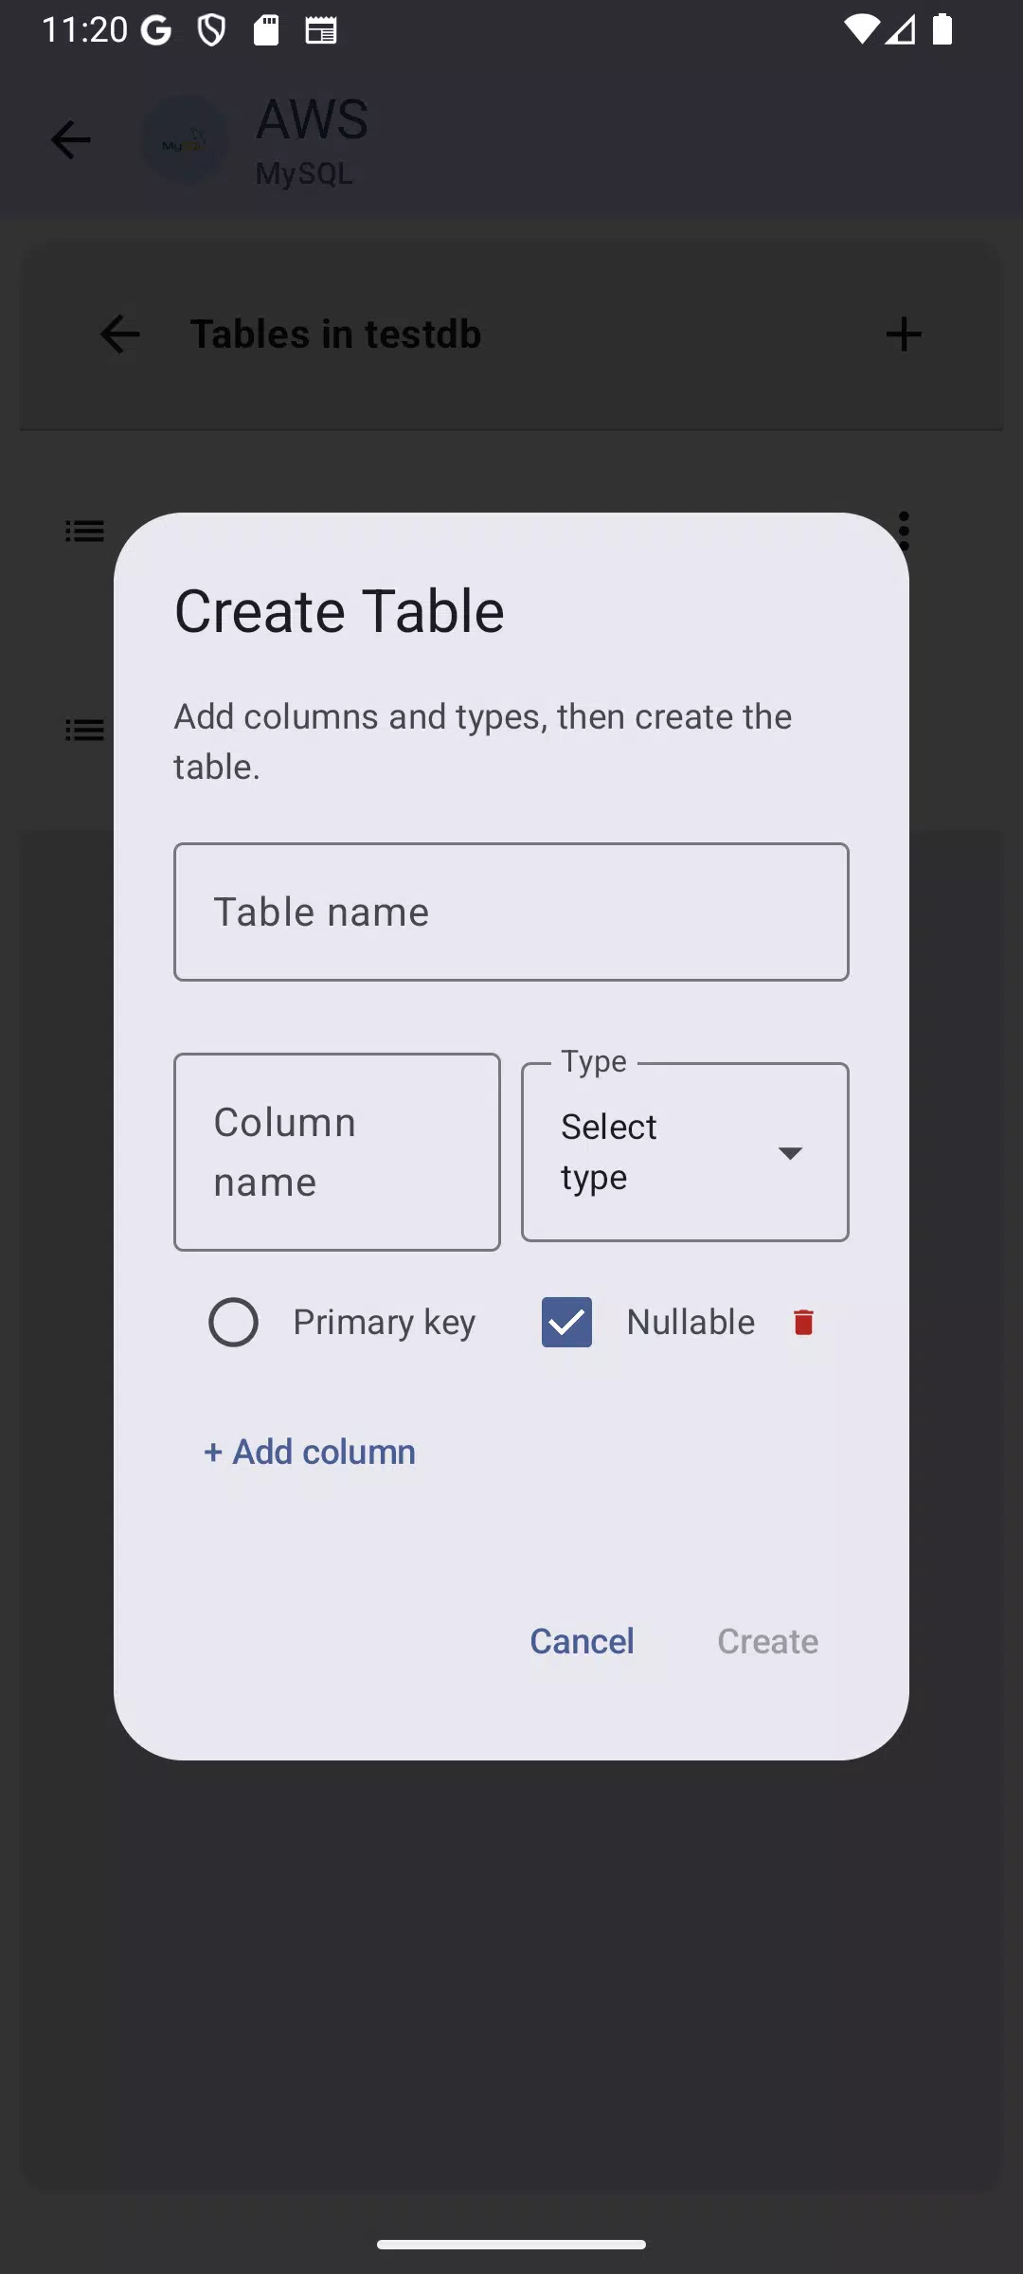
Task: Tap the MySQL connection logo
Action: click(x=185, y=141)
